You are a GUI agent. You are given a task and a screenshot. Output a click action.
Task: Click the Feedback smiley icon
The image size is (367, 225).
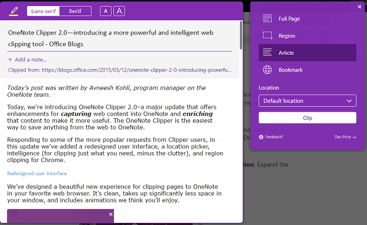point(261,137)
